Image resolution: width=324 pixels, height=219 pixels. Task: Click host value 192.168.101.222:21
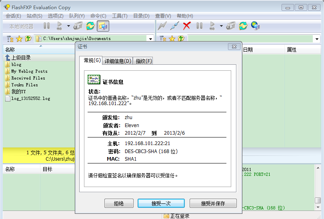pyautogui.click(x=147, y=143)
